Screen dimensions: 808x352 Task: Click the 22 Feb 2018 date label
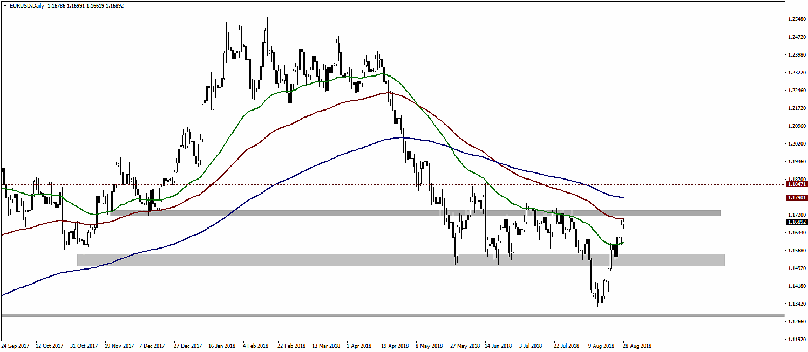click(x=291, y=346)
